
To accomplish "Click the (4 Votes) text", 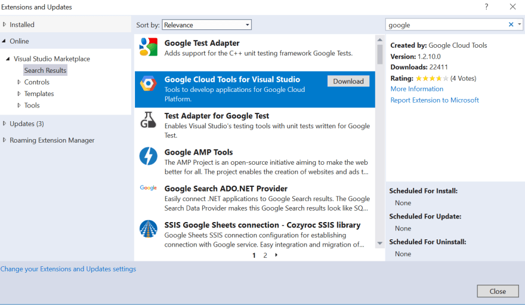I will [x=464, y=78].
